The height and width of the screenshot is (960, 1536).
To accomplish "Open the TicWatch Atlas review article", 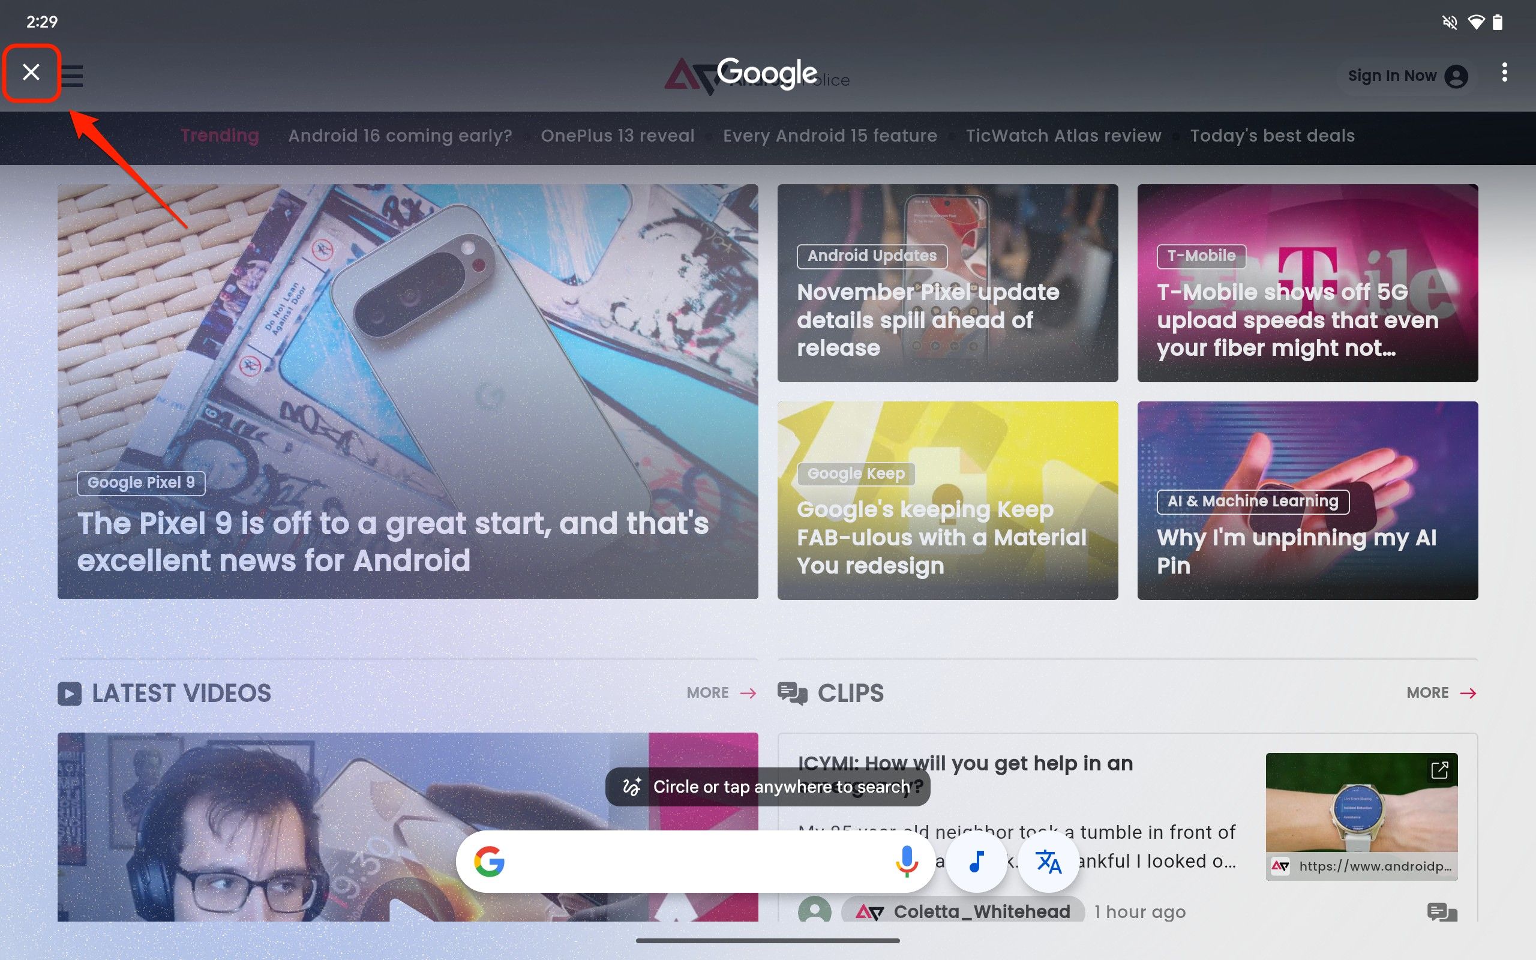I will (x=1063, y=135).
